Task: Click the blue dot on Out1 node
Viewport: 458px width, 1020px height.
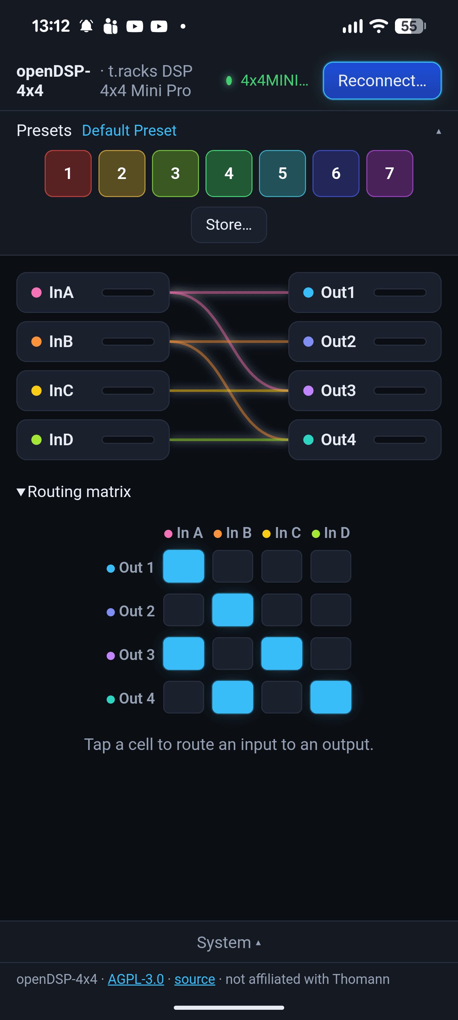Action: (308, 292)
